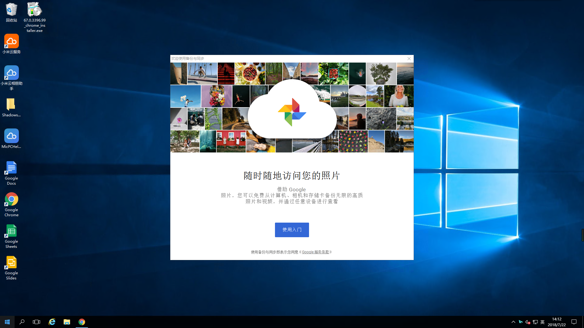584x328 pixels.
Task: Click the 使用入门 button
Action: (292, 230)
